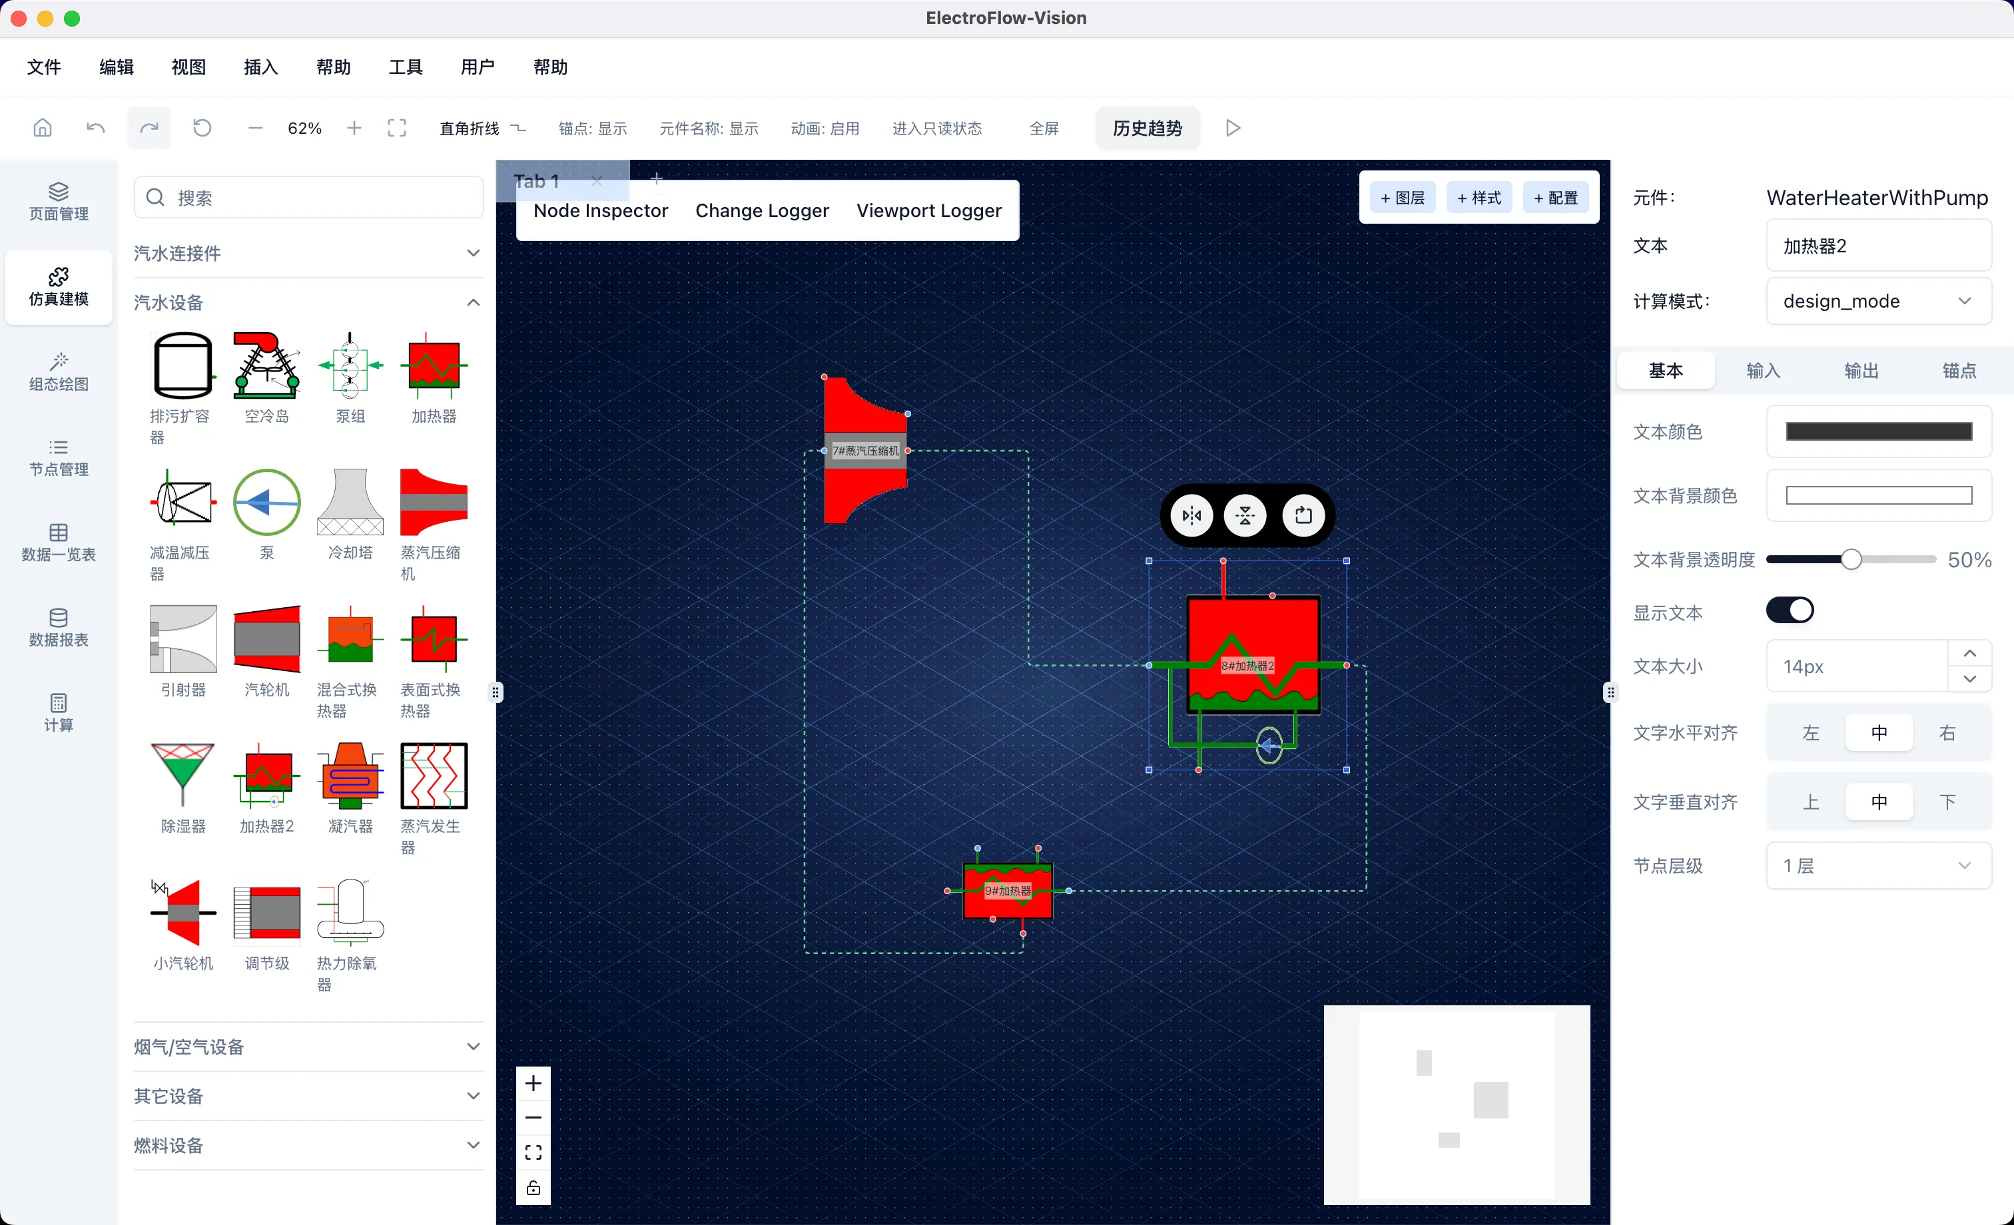
Task: Flip selected node vertically
Action: (x=1245, y=516)
